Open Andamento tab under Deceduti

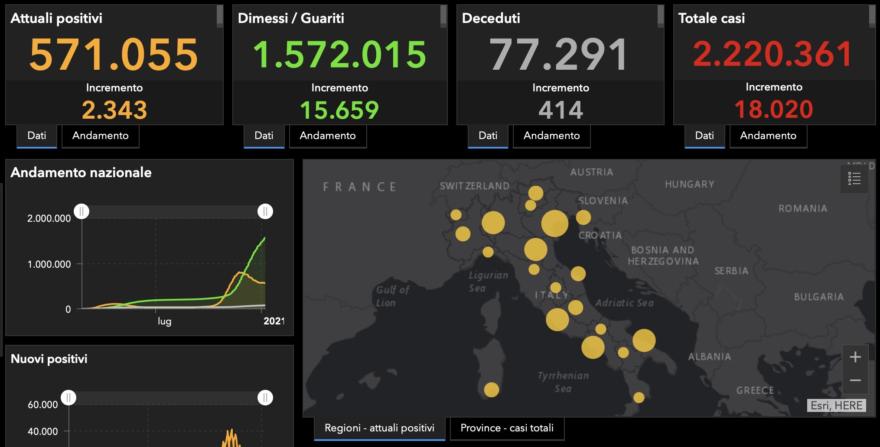551,136
